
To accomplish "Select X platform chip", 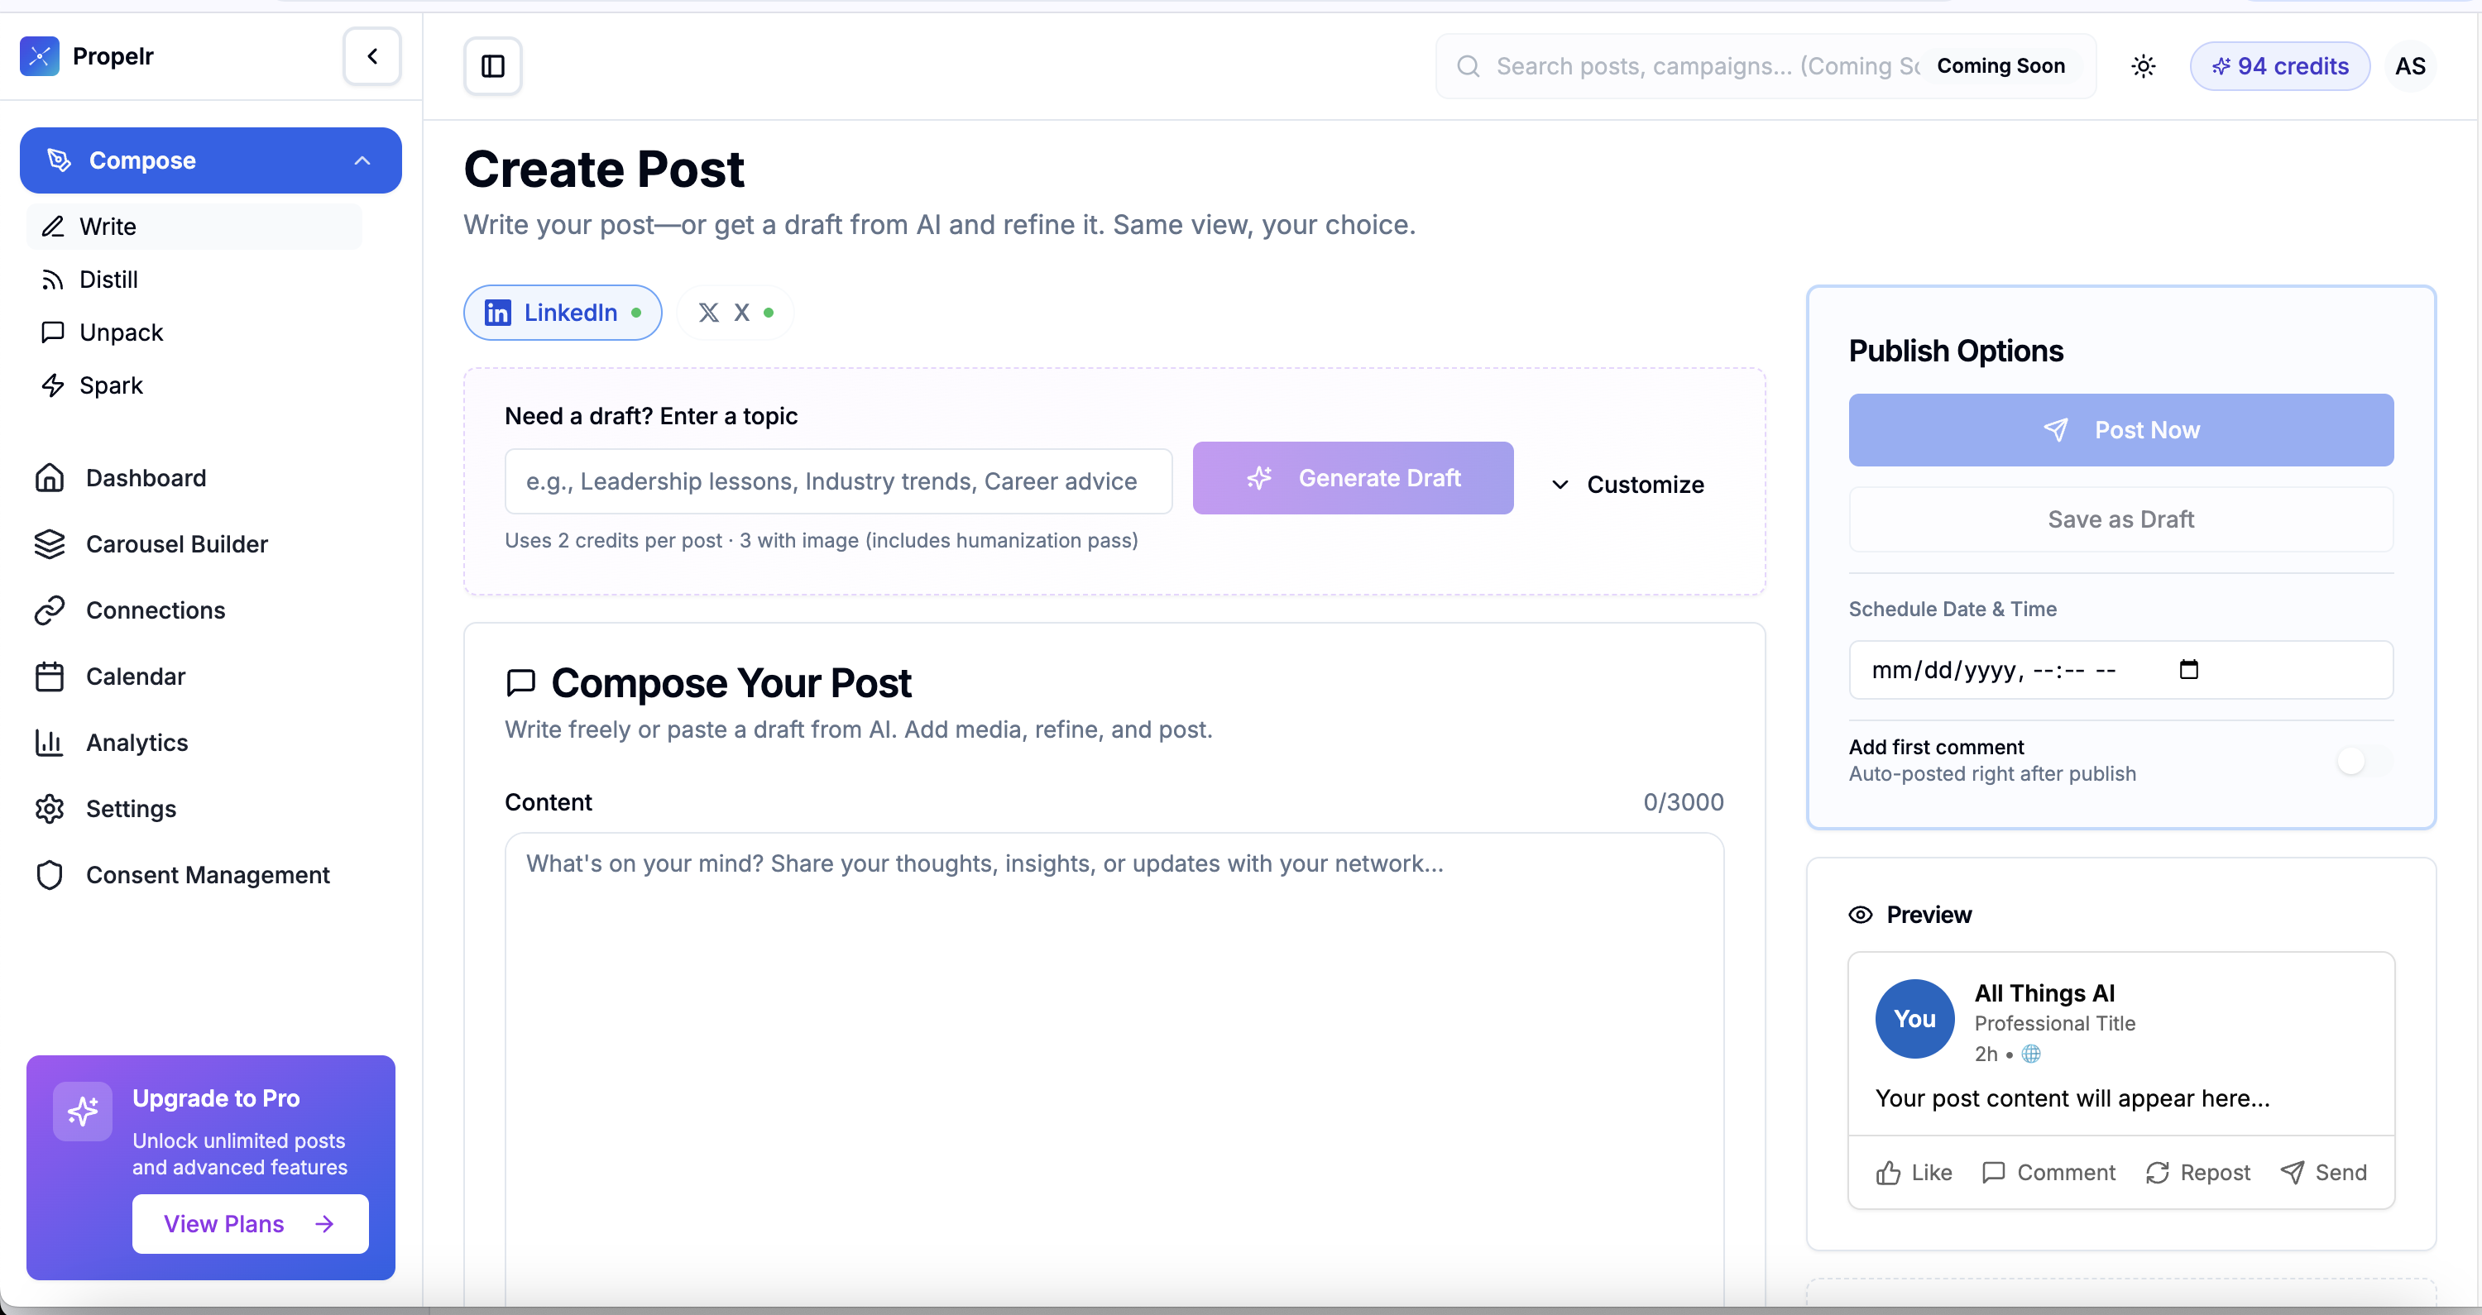I will (735, 312).
